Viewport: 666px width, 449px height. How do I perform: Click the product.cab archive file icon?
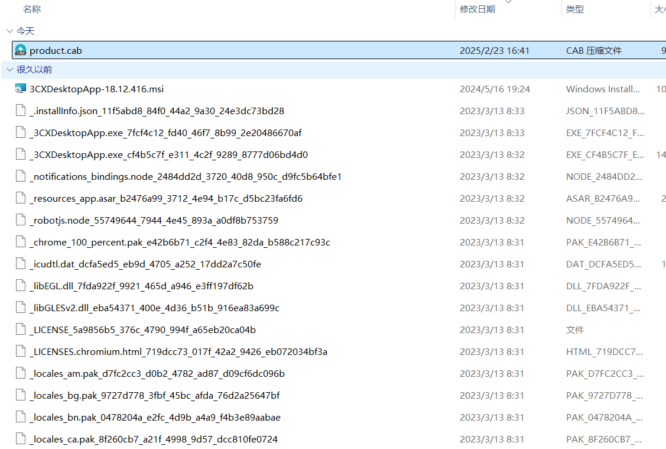[20, 50]
